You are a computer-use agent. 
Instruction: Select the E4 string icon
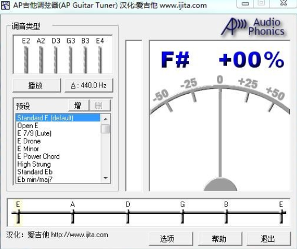100,60
